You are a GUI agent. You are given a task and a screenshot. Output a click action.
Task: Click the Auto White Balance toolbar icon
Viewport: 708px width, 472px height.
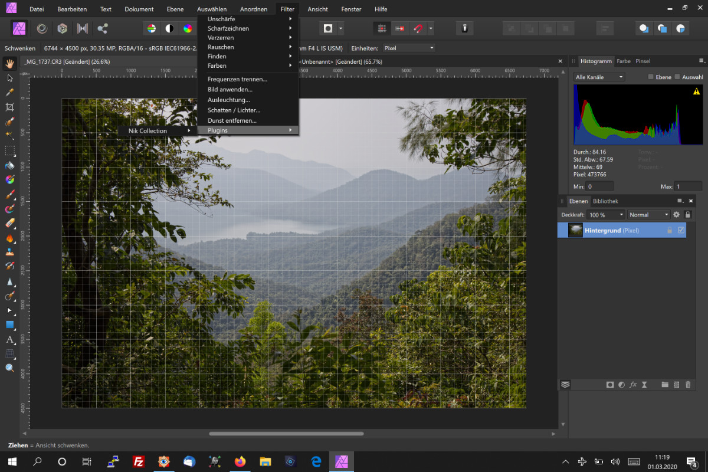click(x=205, y=28)
